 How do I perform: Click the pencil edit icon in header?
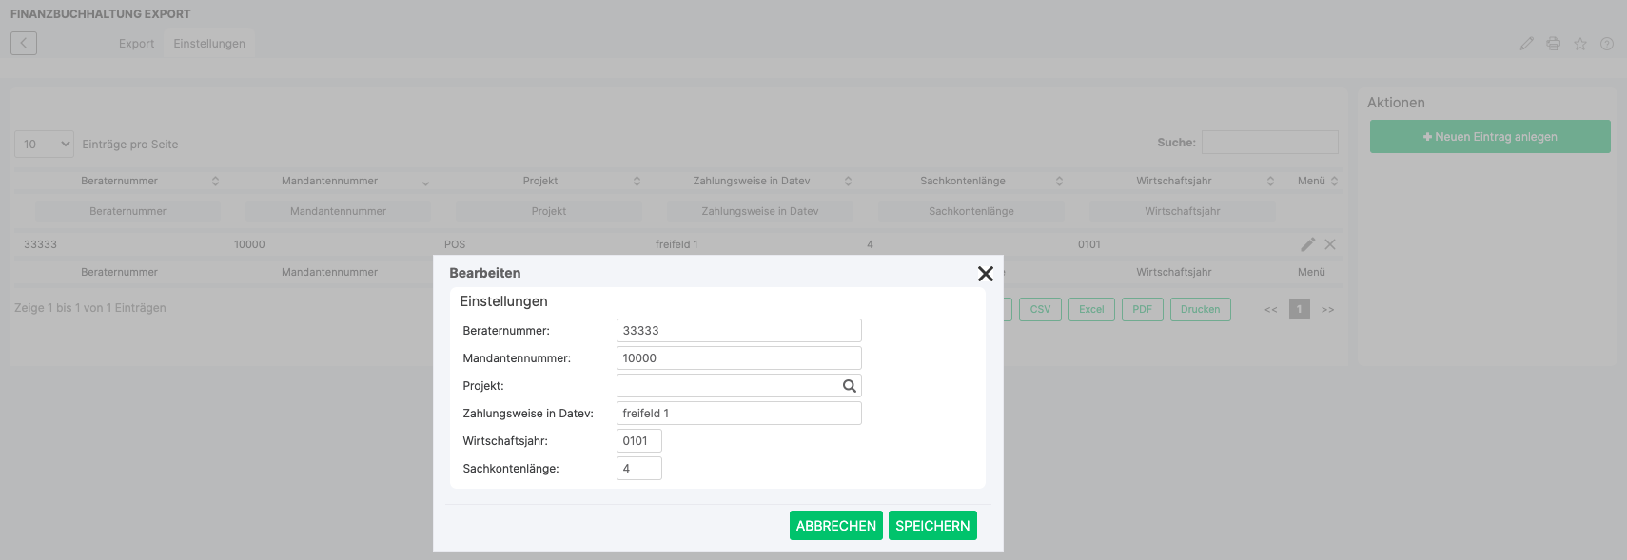1526,44
